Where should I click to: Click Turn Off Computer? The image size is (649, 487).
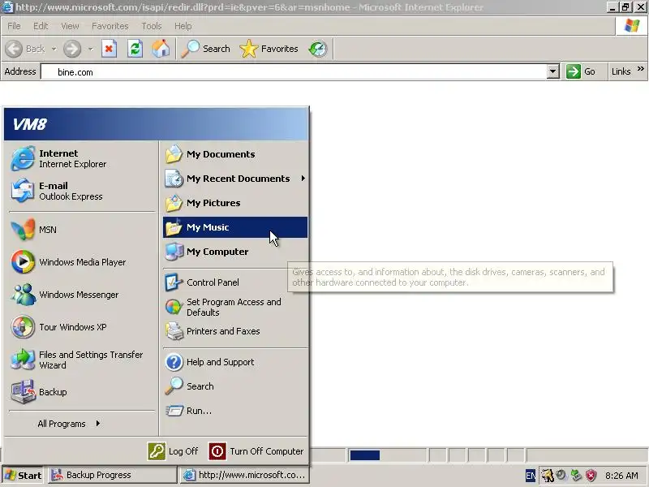[x=256, y=451]
